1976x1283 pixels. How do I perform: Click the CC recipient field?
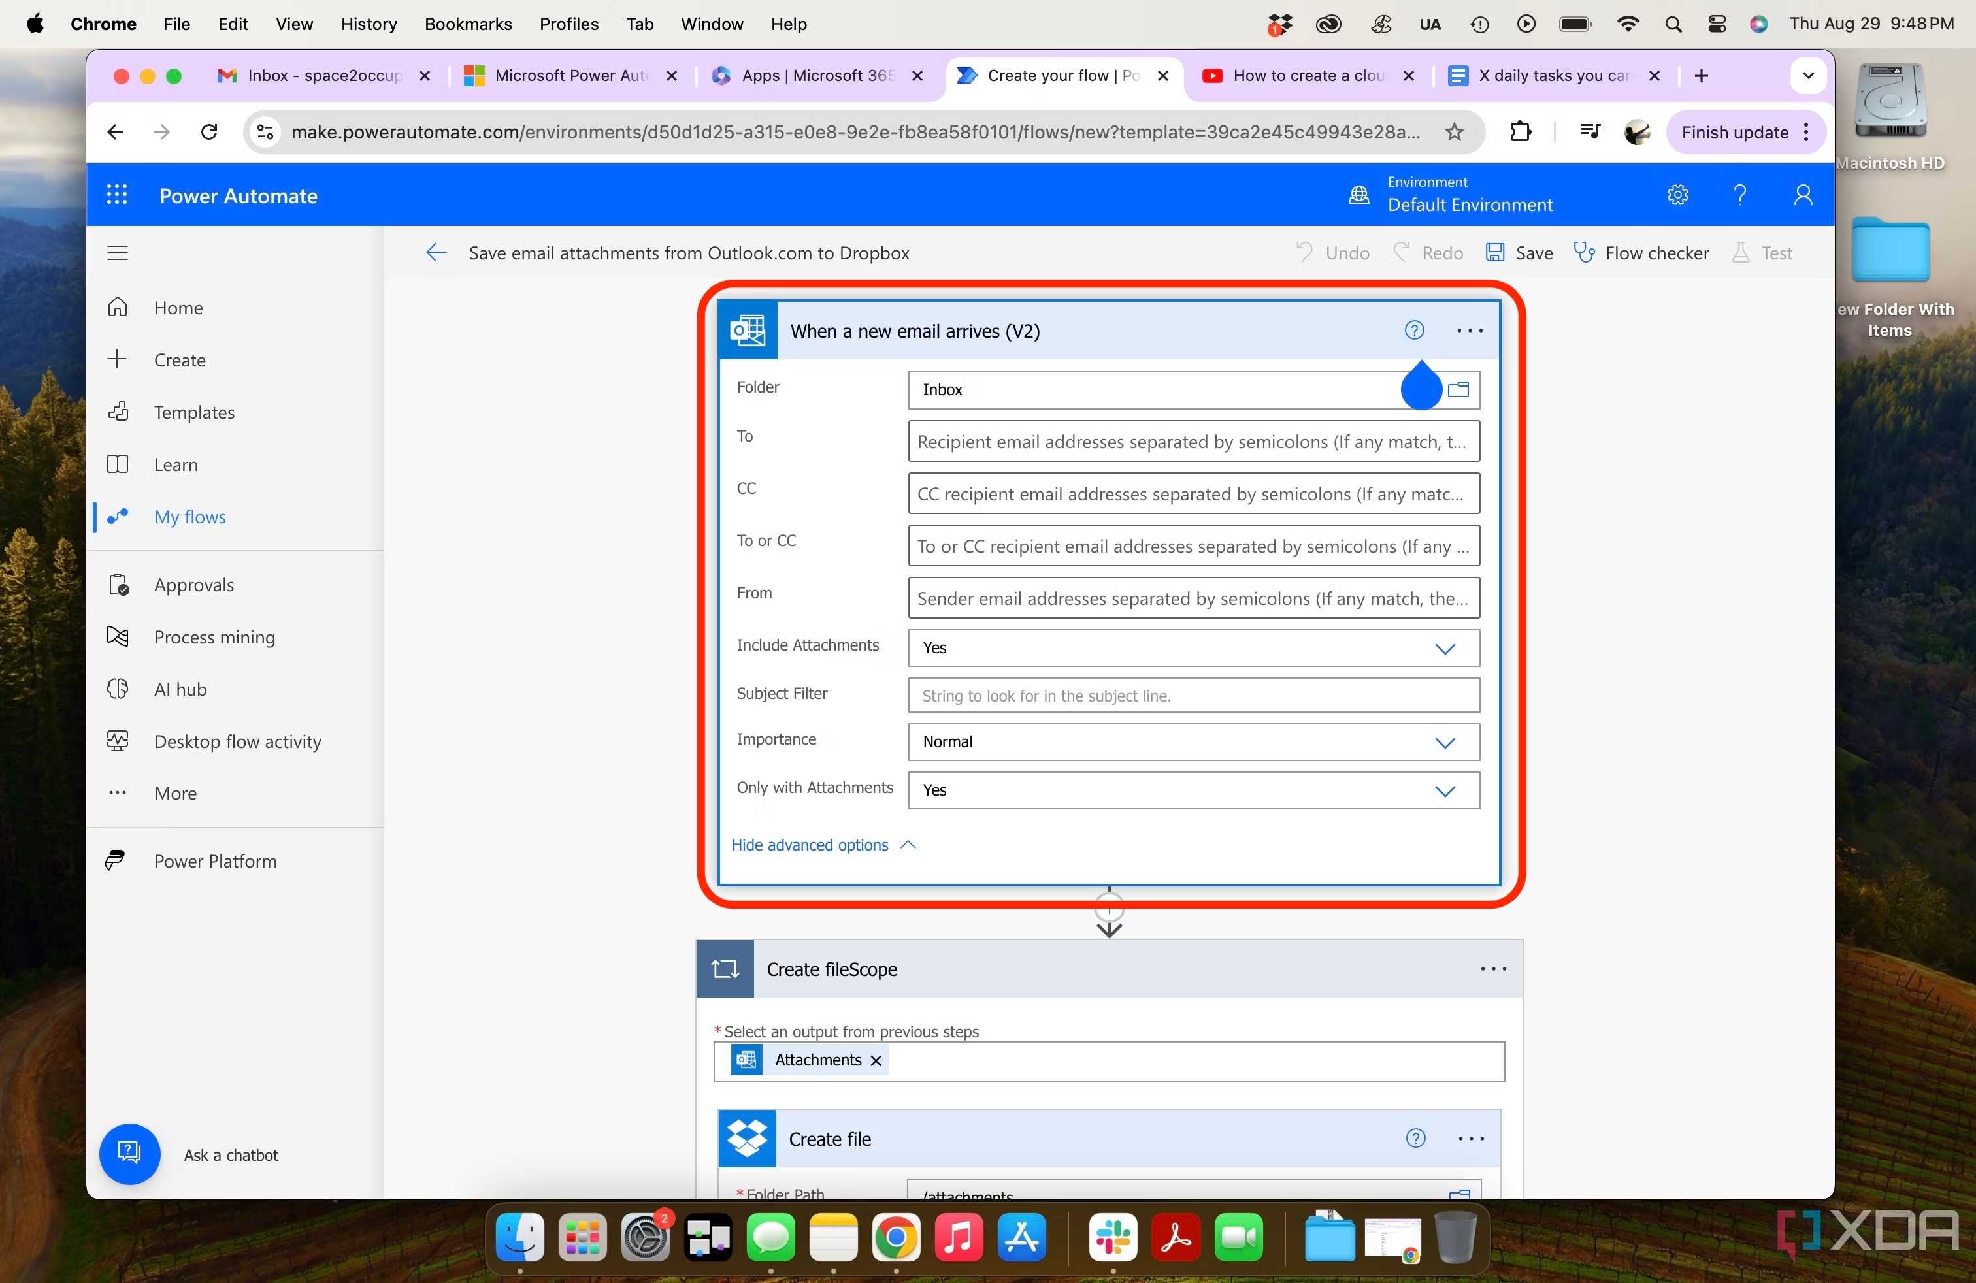pyautogui.click(x=1193, y=494)
